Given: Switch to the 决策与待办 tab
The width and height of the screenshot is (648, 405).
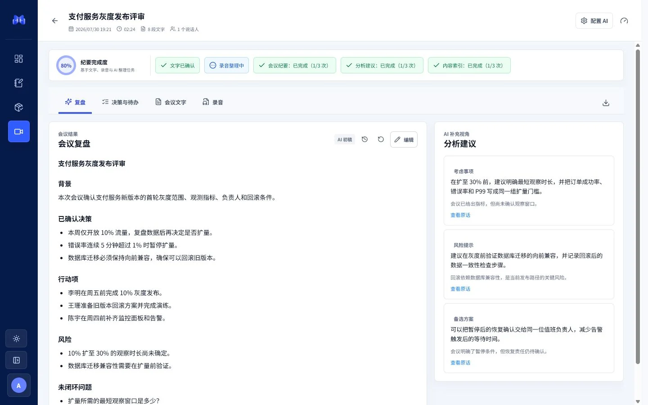Looking at the screenshot, I should [120, 102].
